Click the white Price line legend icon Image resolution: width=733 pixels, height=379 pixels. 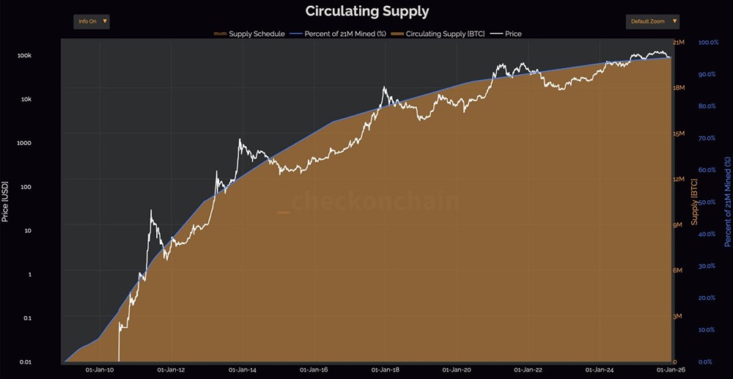tap(498, 34)
